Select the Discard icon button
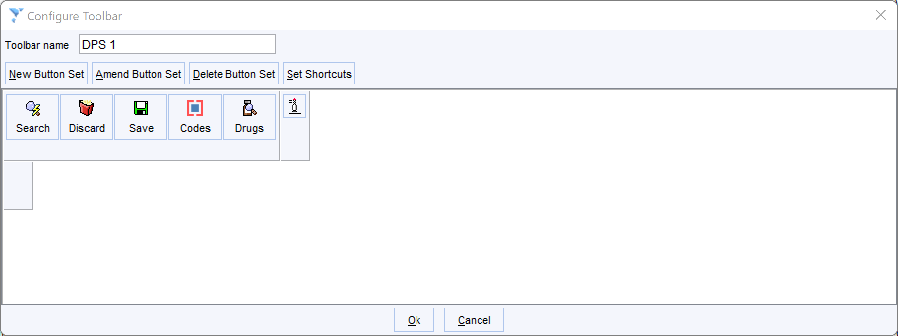Viewport: 898px width, 336px height. [87, 117]
